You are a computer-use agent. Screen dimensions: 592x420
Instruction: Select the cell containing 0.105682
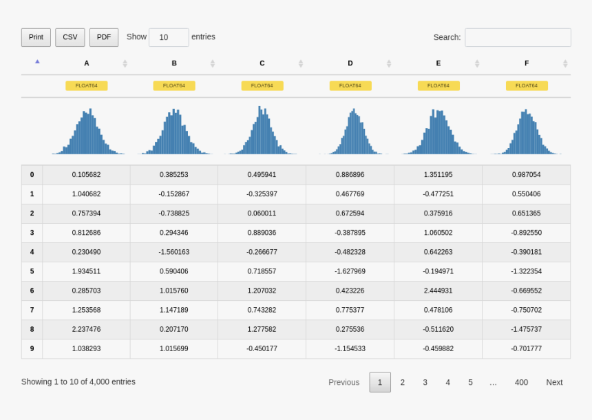[x=86, y=175]
